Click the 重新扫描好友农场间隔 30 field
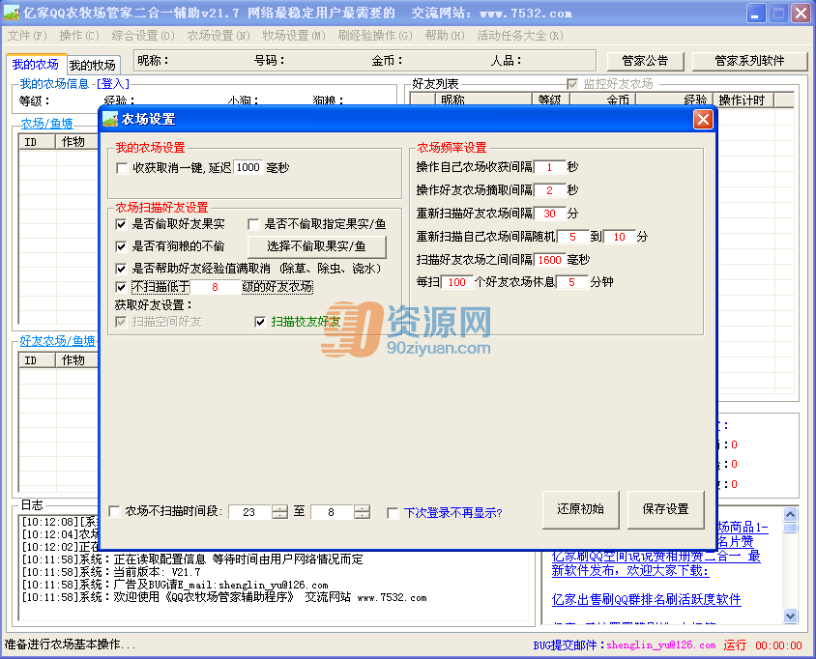 (x=549, y=214)
